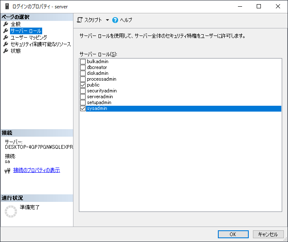
Task: Enable the diskadmin role checkbox
Action: coord(83,73)
